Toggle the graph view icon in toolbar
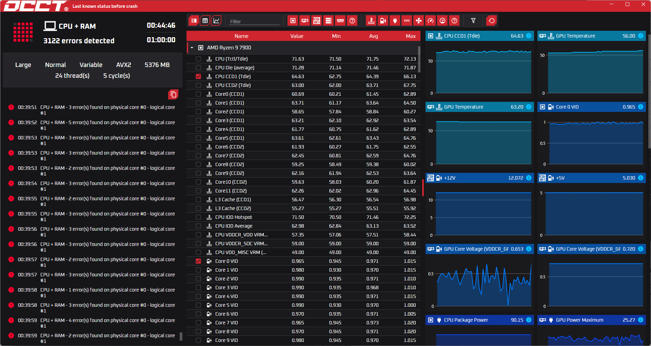This screenshot has width=651, height=346. 216,21
